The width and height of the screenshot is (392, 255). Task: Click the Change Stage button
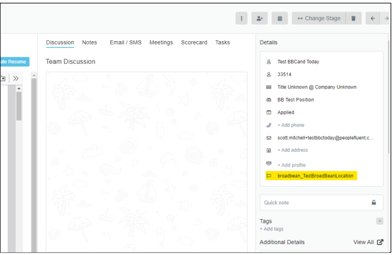tap(319, 18)
